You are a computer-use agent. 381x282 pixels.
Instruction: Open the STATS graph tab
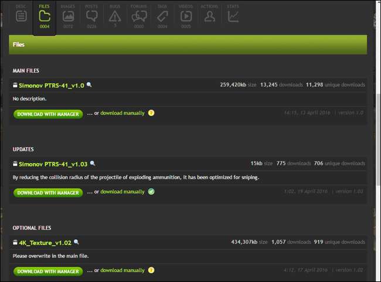[233, 16]
